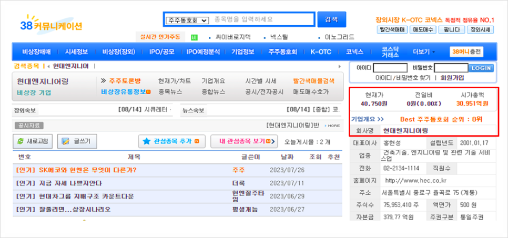
Task: Open the 시세정보 menu
Action: (76, 52)
